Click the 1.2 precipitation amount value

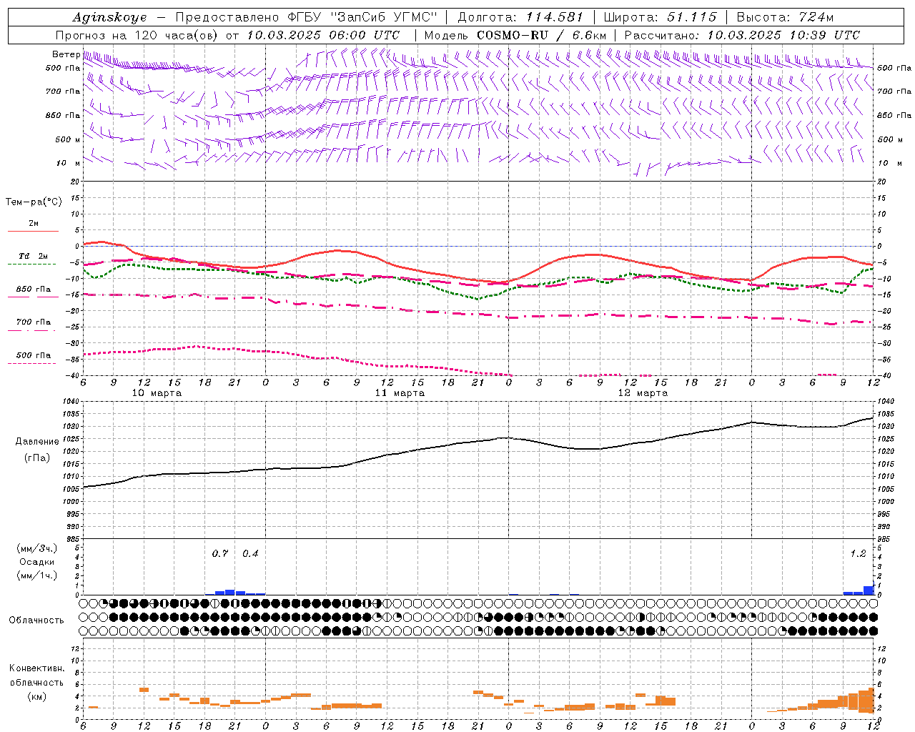tap(858, 553)
